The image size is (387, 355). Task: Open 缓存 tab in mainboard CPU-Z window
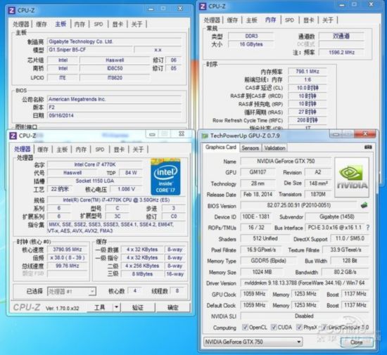click(x=42, y=24)
